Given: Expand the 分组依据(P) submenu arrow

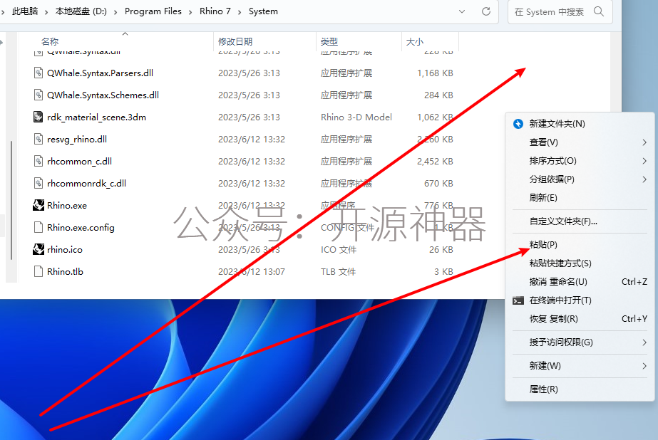Looking at the screenshot, I should click(x=644, y=179).
